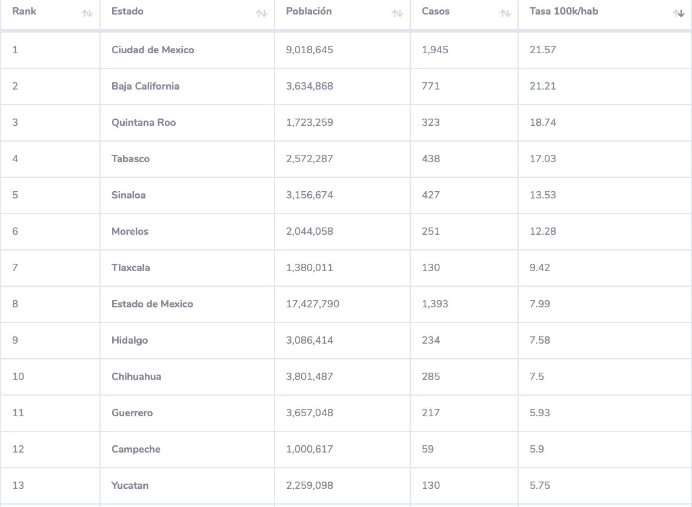The image size is (692, 507).
Task: Click the Estado column sort arrows icon
Action: point(262,13)
